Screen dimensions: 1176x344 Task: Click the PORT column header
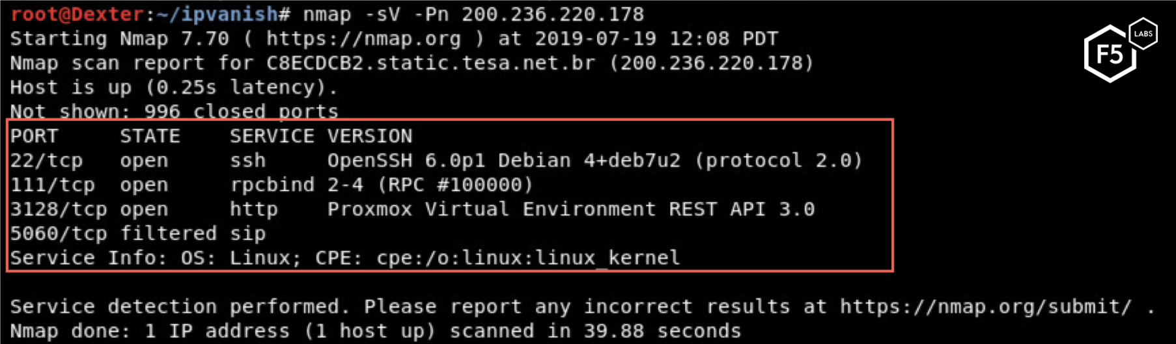point(35,136)
